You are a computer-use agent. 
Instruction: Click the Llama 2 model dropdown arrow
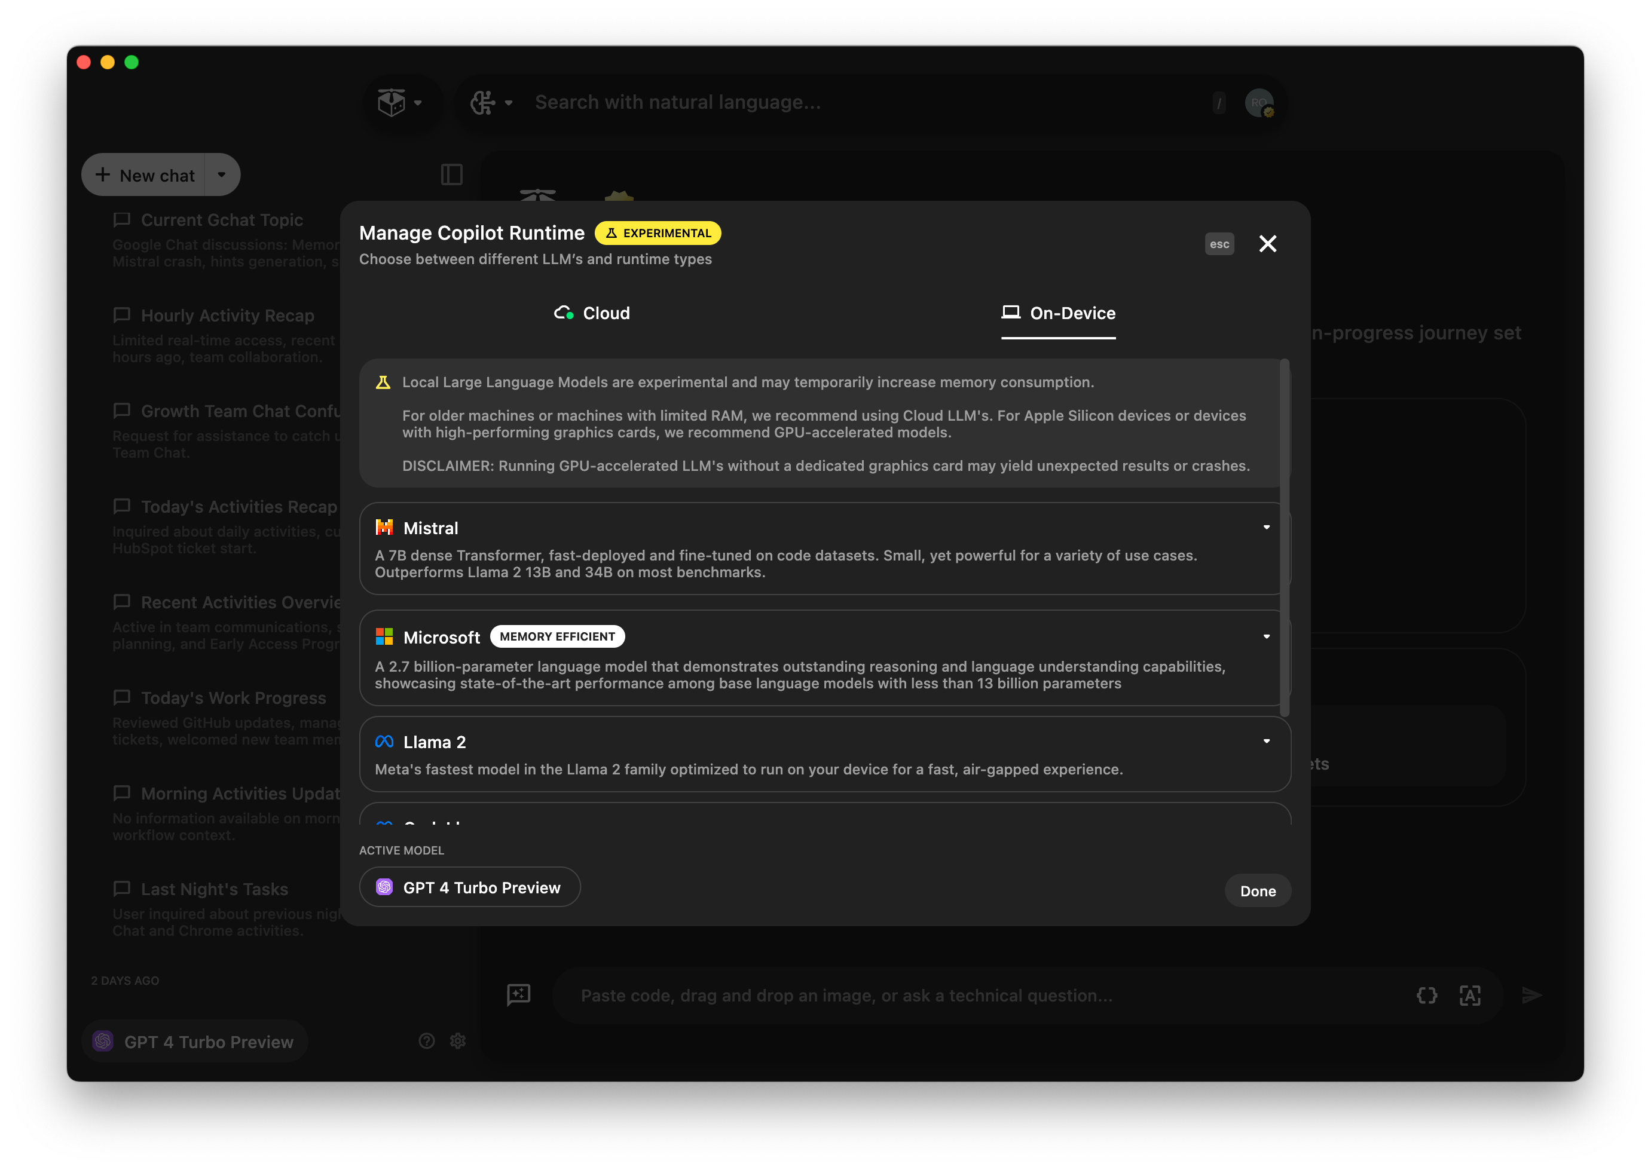click(x=1267, y=741)
